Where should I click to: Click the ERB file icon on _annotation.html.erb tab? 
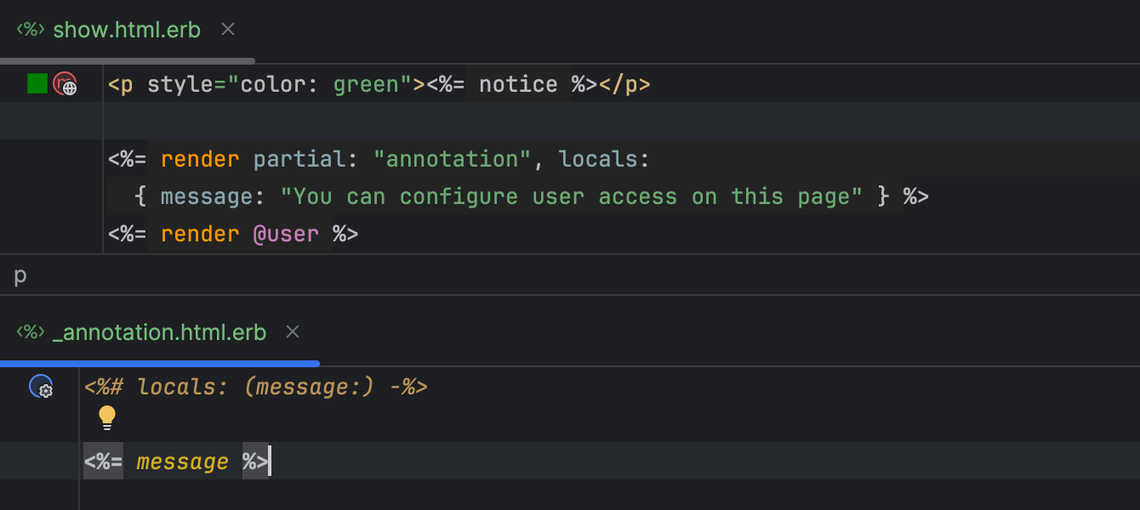pyautogui.click(x=31, y=332)
